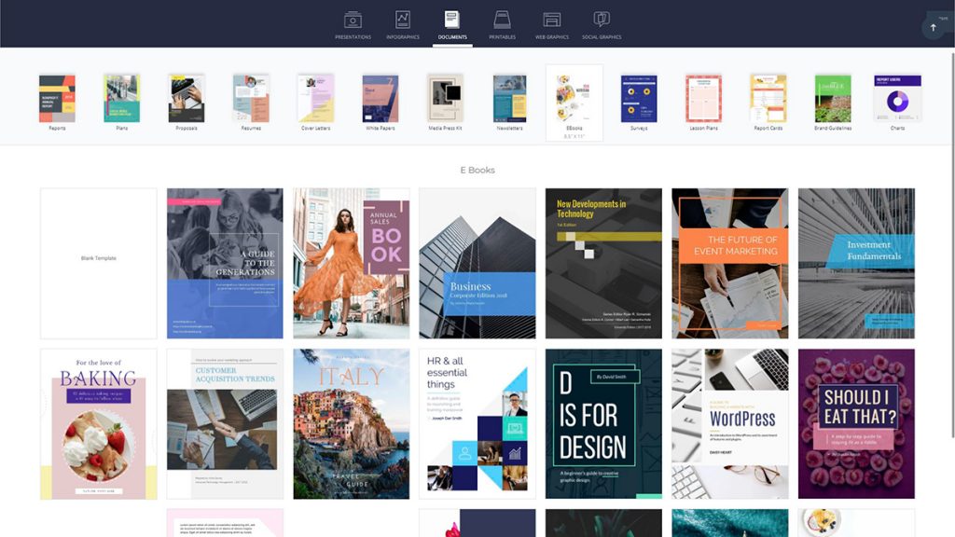Choose the Brand Guidelines document type
The image size is (955, 537).
(833, 103)
